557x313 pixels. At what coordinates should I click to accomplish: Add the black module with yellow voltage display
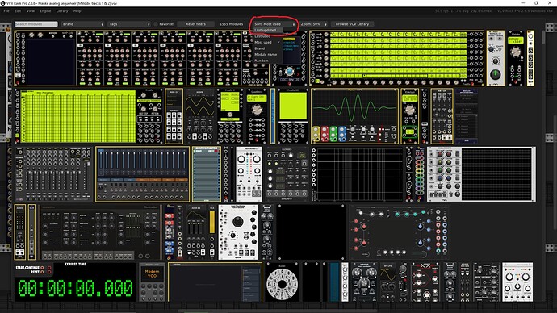[x=516, y=58]
